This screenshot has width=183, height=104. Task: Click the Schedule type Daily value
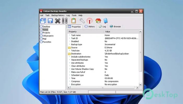(x=107, y=75)
